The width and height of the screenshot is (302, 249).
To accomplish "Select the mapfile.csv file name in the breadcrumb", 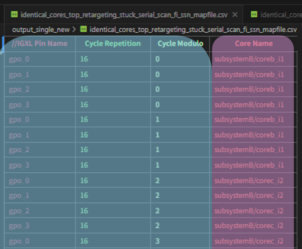I will (x=193, y=30).
